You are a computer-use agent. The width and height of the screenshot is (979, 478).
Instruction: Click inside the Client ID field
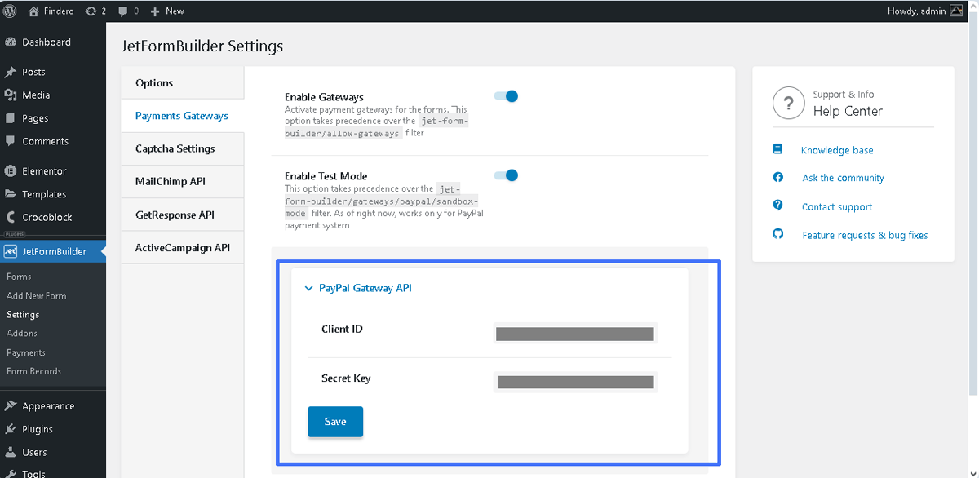pyautogui.click(x=574, y=333)
